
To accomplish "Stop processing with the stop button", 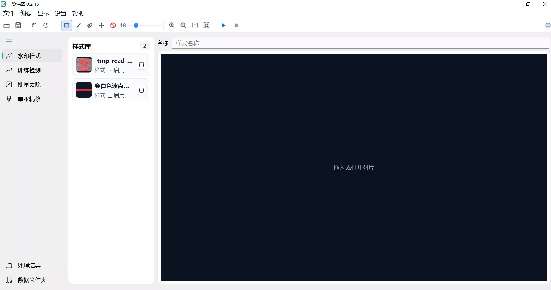I will (237, 25).
